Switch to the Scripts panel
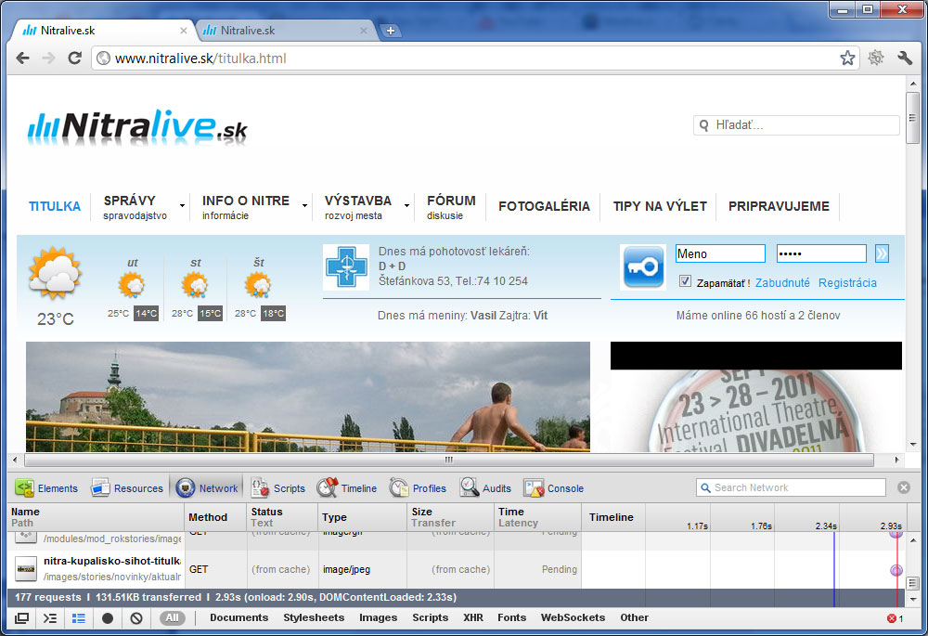 click(x=278, y=488)
